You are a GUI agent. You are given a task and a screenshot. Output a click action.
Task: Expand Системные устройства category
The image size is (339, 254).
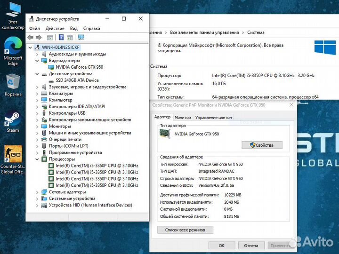pos(37,198)
